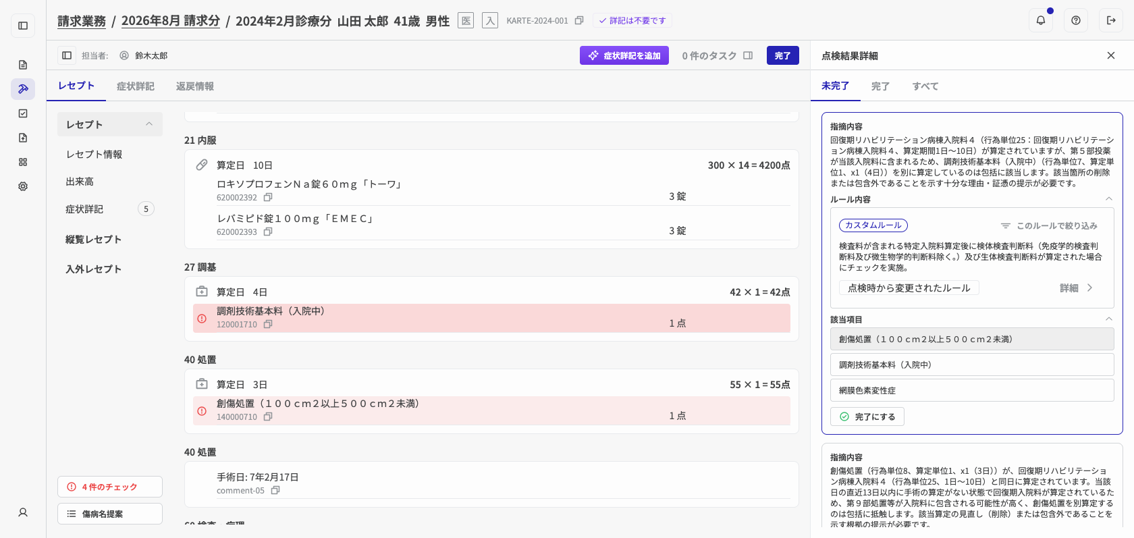Click ロキソプロフェンＮａ錠６０ｍｇ item
The image size is (1134, 538).
point(310,184)
